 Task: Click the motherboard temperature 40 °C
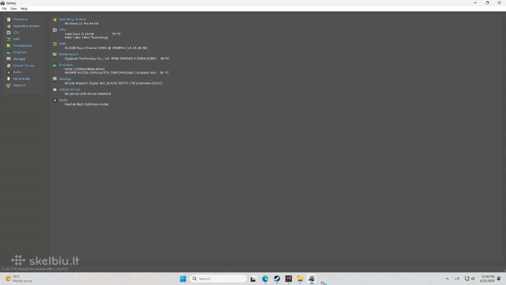coord(164,58)
